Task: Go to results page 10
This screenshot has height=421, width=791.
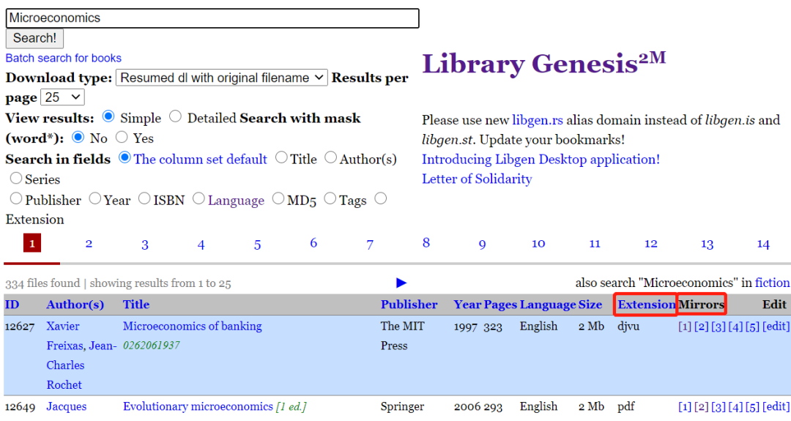Action: tap(538, 244)
